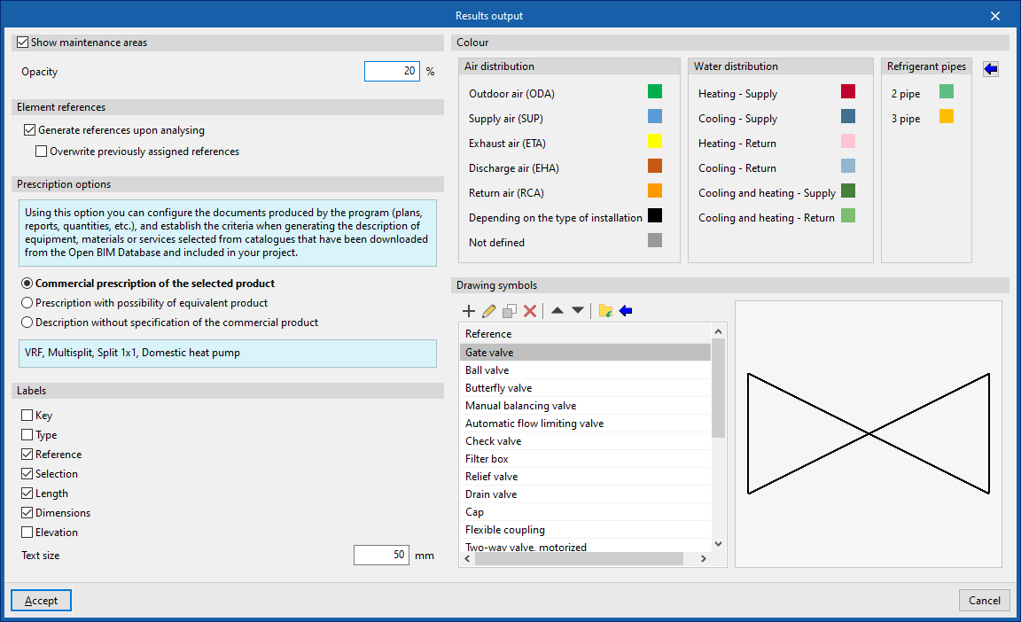Choose Description without specification of commercial product
The height and width of the screenshot is (622, 1021).
coord(27,323)
